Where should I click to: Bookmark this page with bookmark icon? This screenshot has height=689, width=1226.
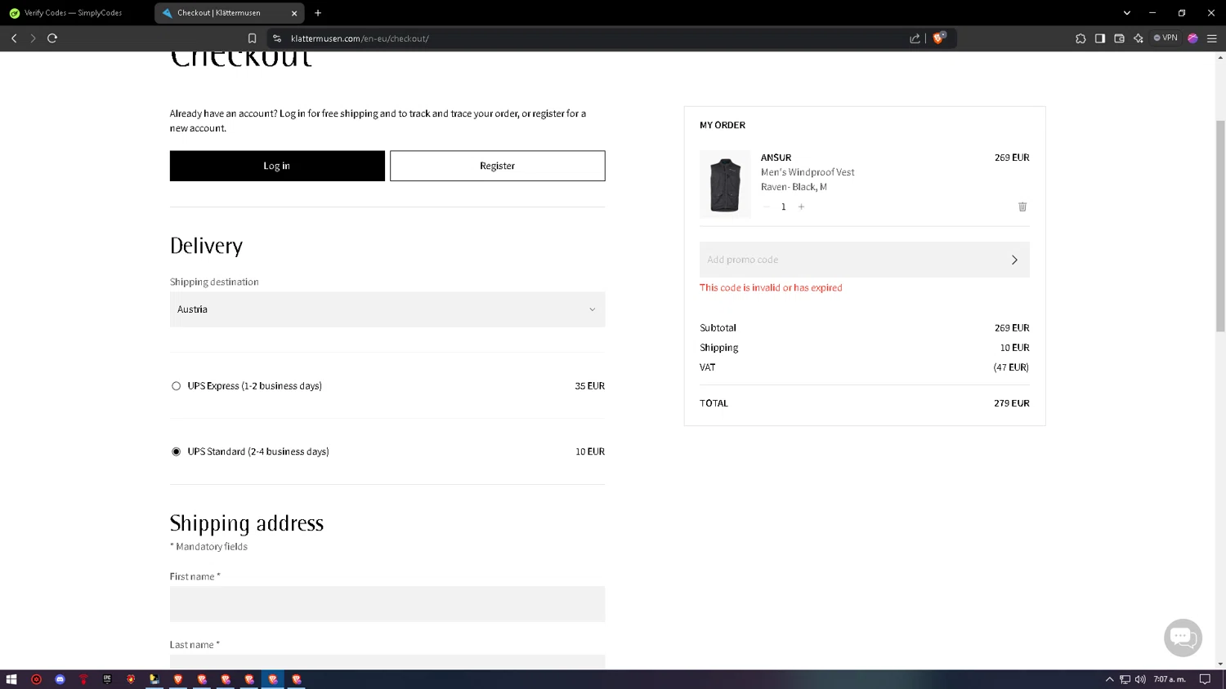(252, 38)
